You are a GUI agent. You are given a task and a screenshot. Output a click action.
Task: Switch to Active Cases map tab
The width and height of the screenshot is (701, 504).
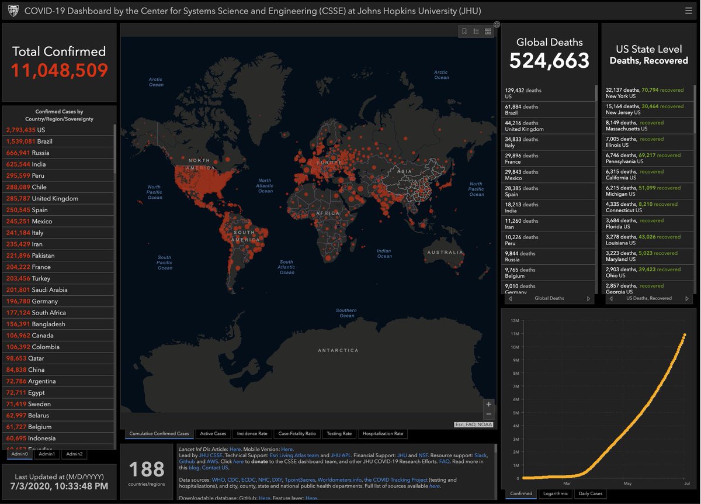[x=213, y=434]
